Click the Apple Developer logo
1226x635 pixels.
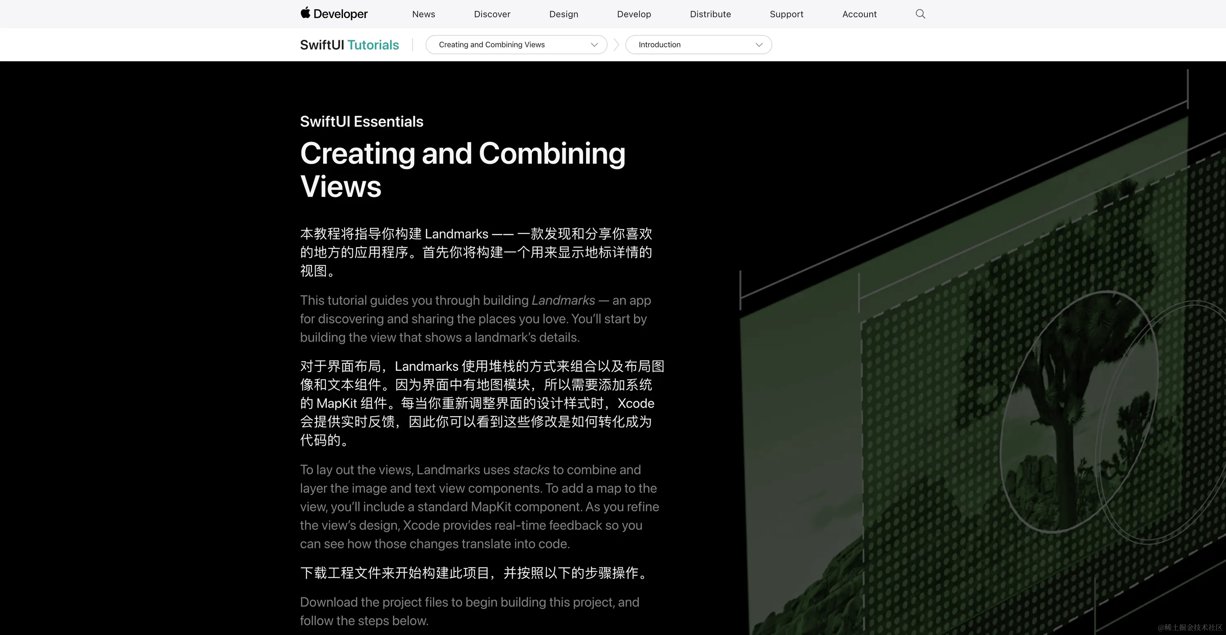(333, 14)
